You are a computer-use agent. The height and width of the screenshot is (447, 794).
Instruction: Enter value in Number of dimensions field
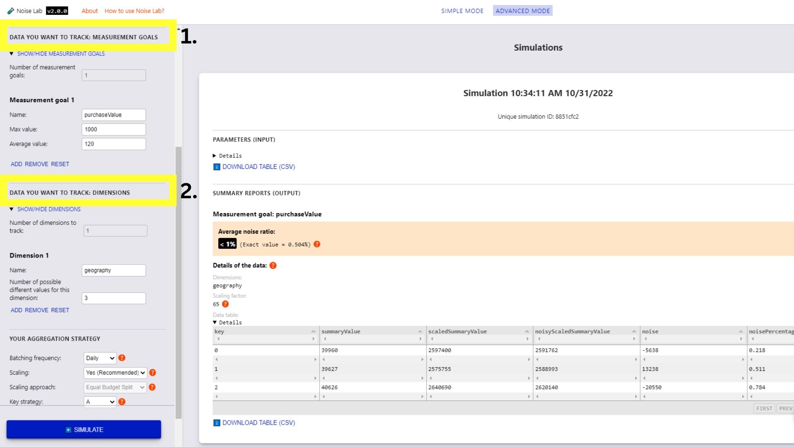click(115, 230)
